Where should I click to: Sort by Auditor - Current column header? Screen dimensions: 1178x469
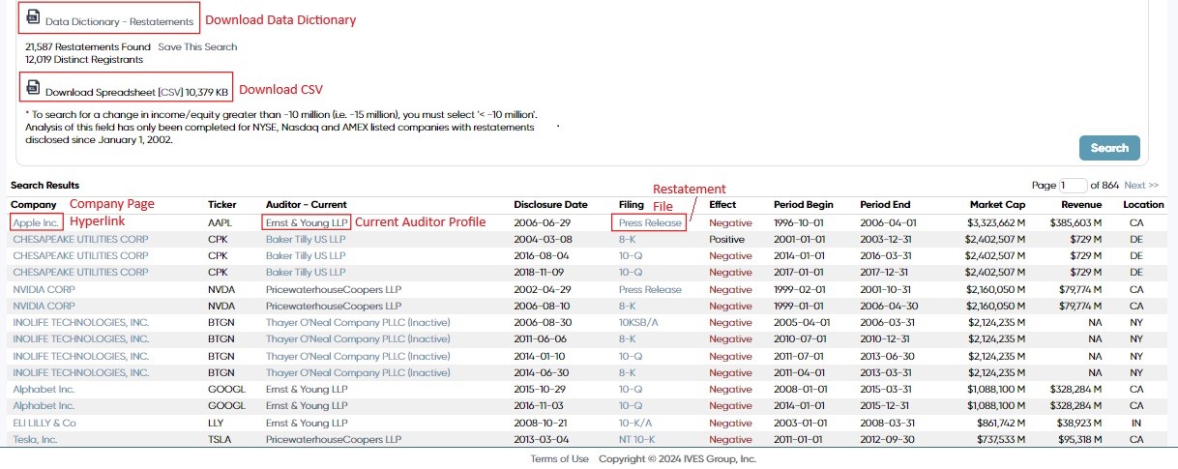point(306,205)
